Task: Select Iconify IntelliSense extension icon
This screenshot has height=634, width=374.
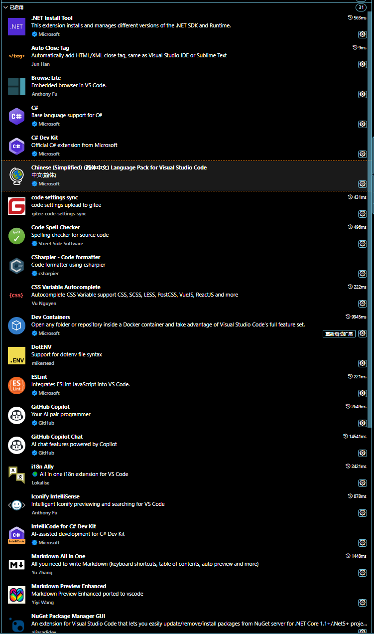Action: coord(16,505)
